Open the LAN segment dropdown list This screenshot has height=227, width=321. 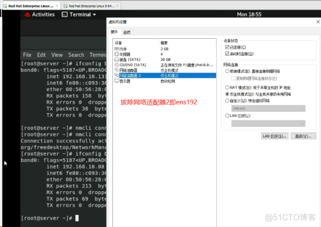click(268, 123)
